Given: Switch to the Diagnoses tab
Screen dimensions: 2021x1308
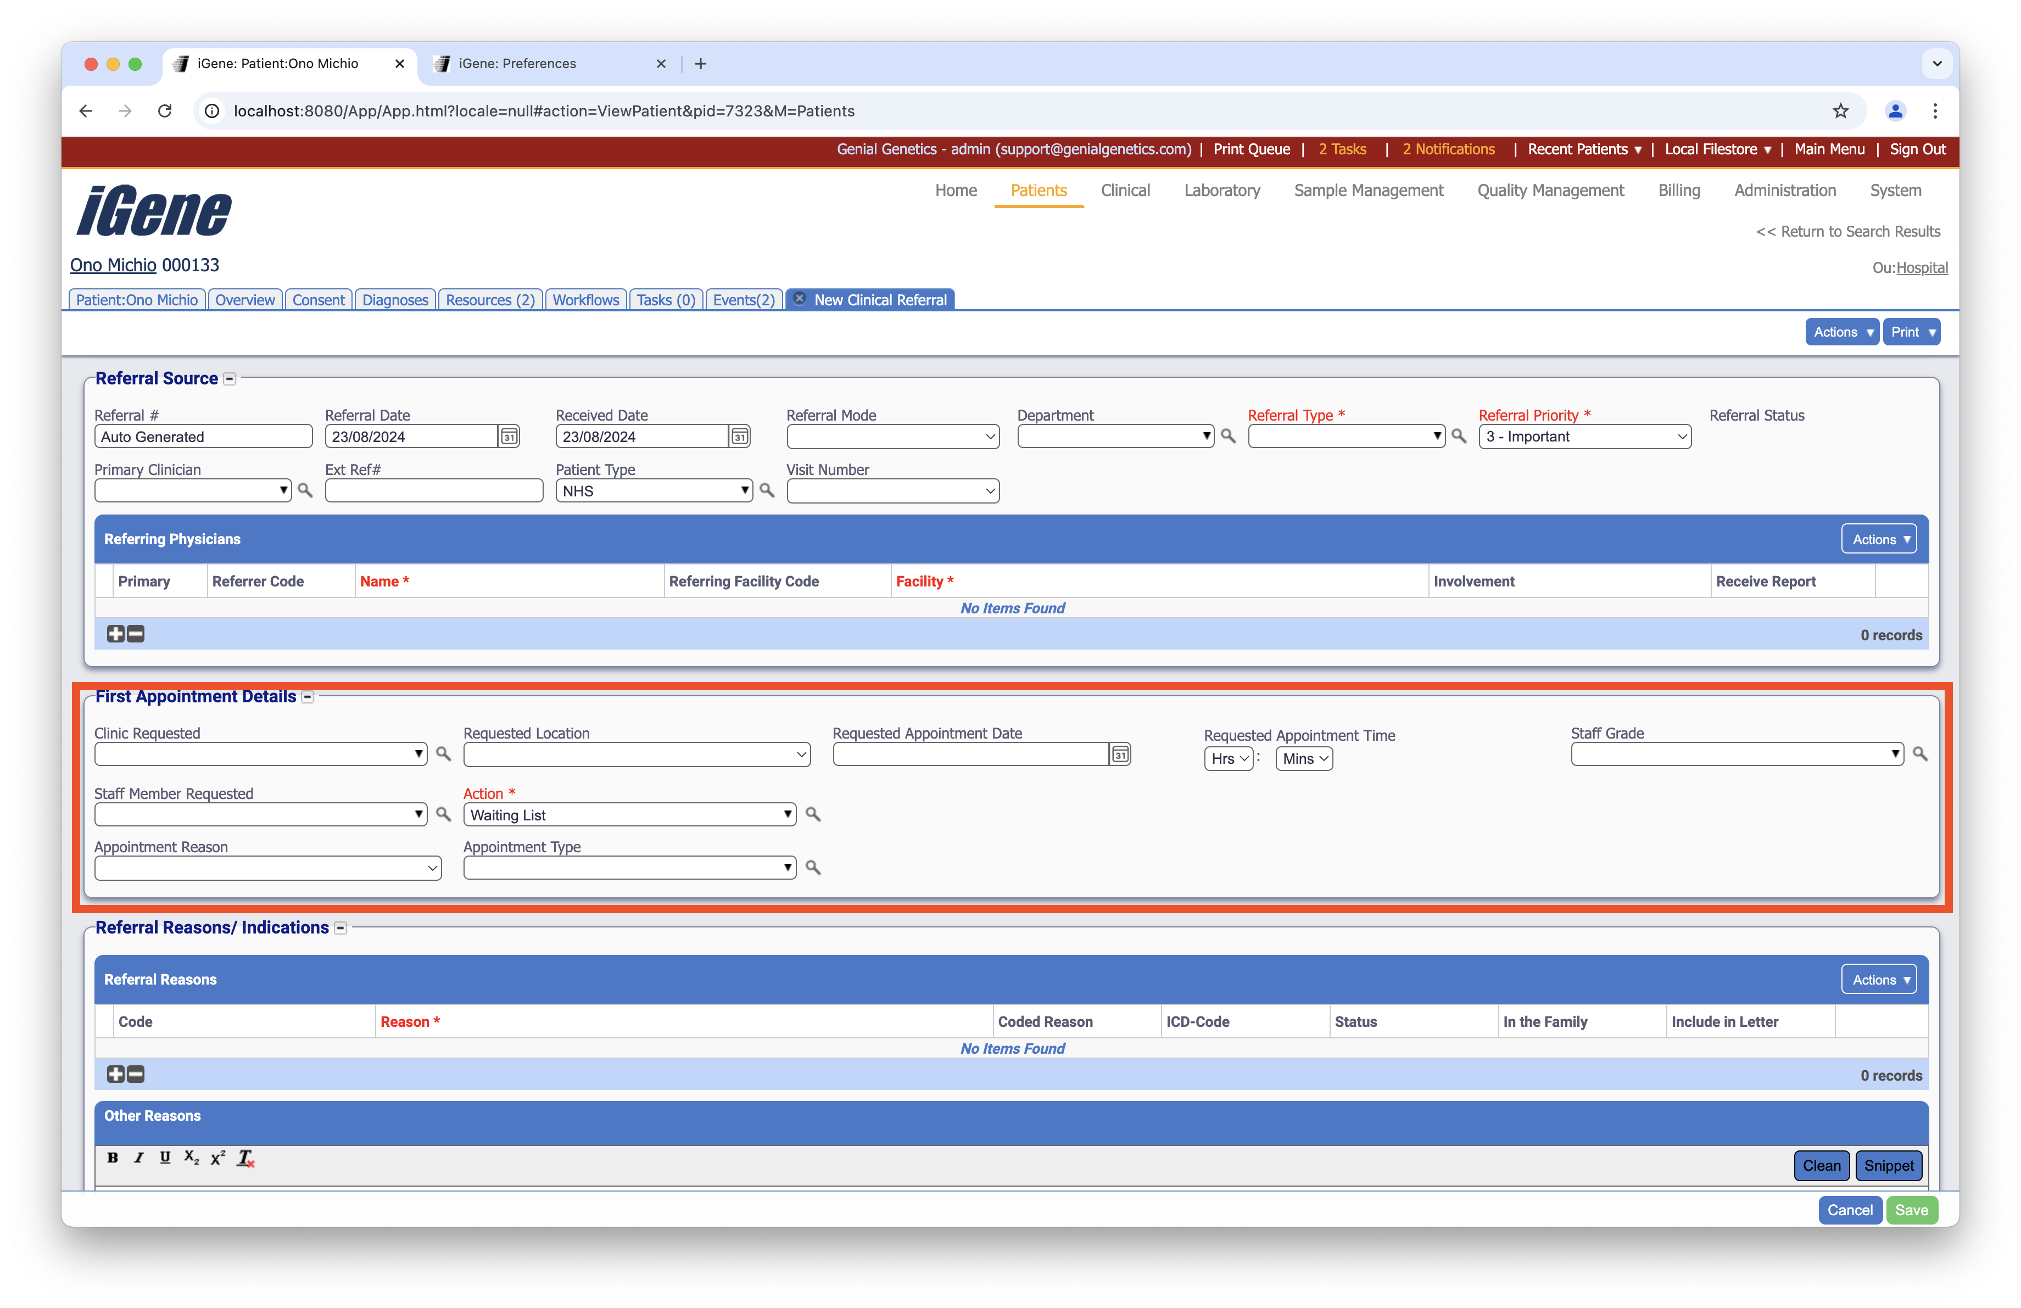Looking at the screenshot, I should [x=395, y=300].
